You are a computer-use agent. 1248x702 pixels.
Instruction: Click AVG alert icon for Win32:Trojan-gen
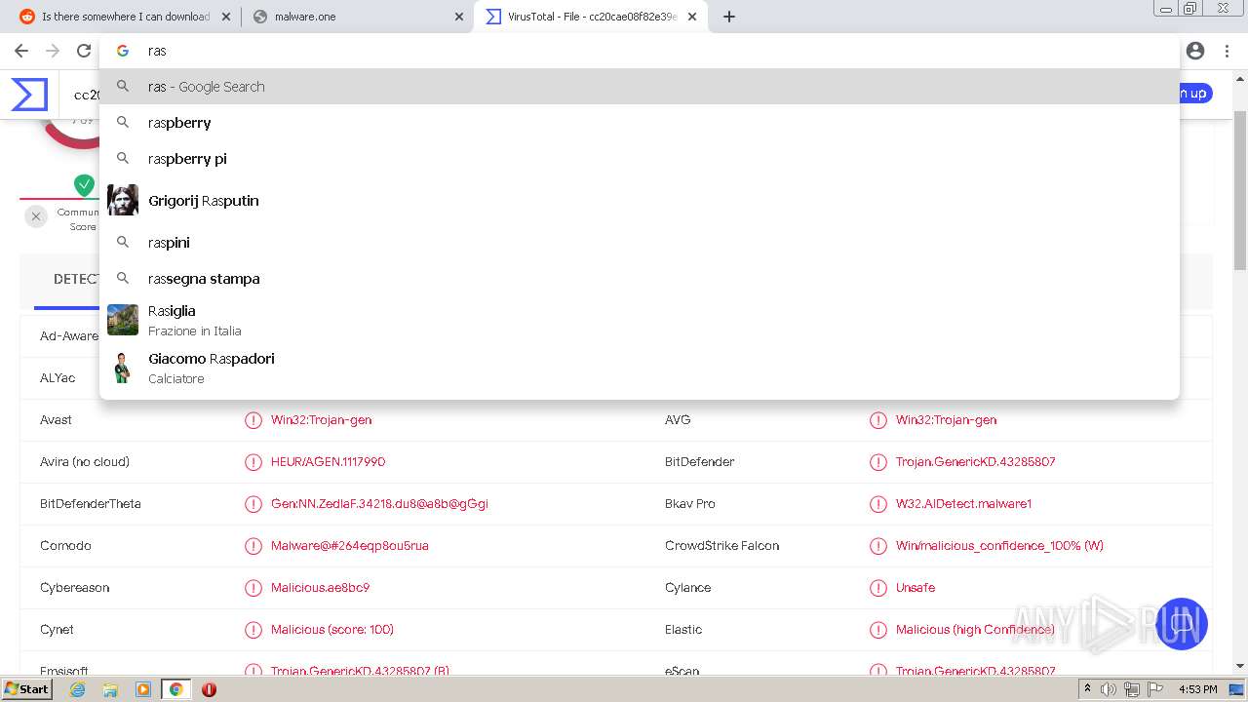coord(877,420)
